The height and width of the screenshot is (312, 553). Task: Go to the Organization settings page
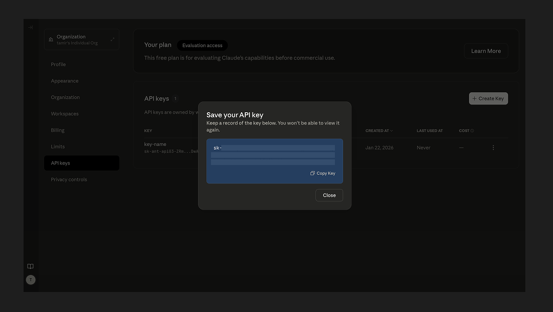coord(65,97)
